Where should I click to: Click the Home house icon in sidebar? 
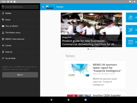(3, 13)
